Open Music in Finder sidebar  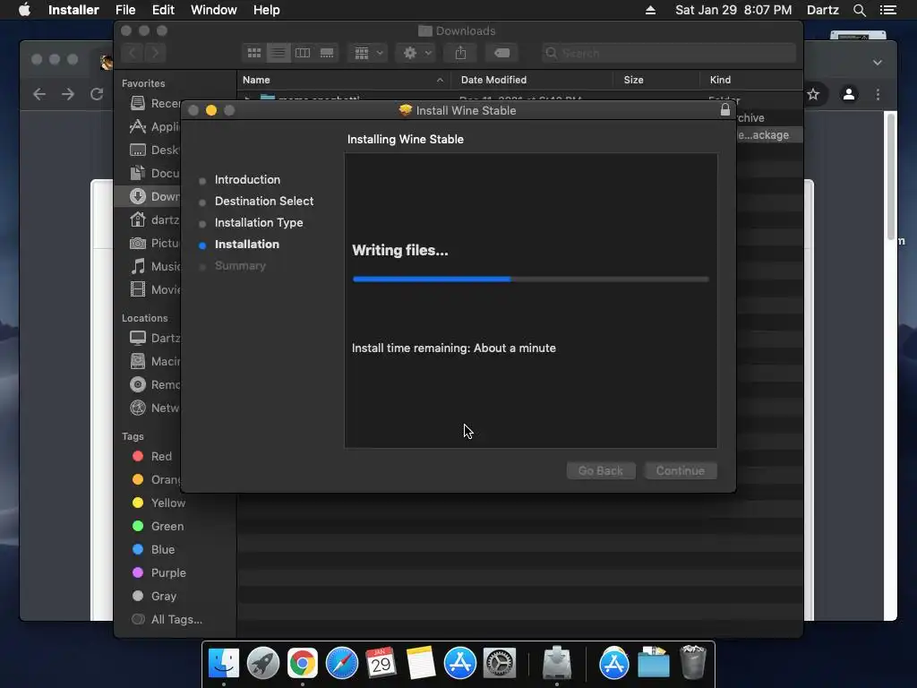(154, 266)
